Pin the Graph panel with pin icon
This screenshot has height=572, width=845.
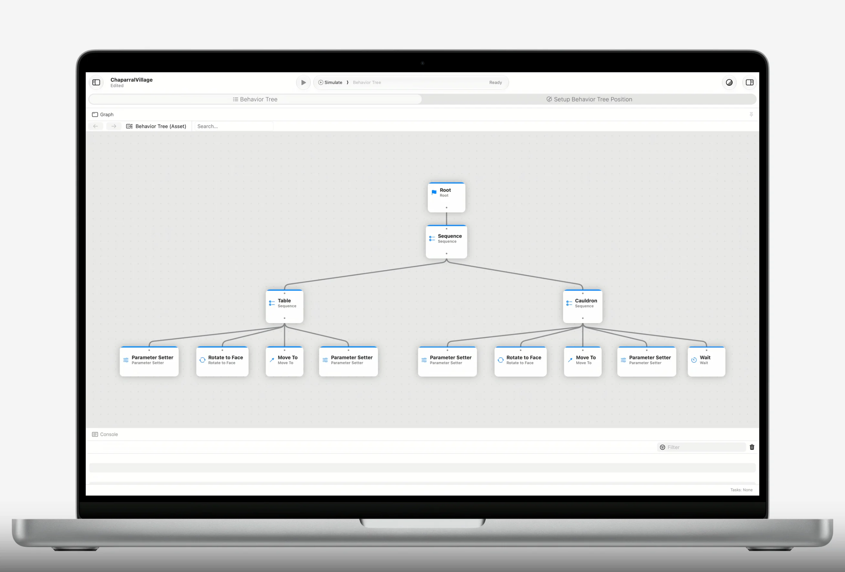[751, 115]
